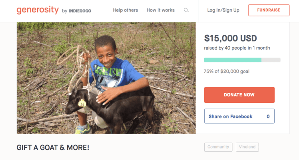The image size is (299, 160).
Task: Click the $15,000 USD raised amount
Action: (x=230, y=38)
